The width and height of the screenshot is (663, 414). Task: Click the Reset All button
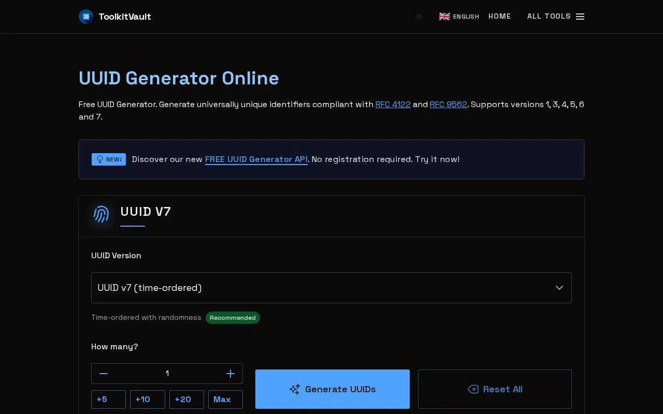click(x=495, y=389)
